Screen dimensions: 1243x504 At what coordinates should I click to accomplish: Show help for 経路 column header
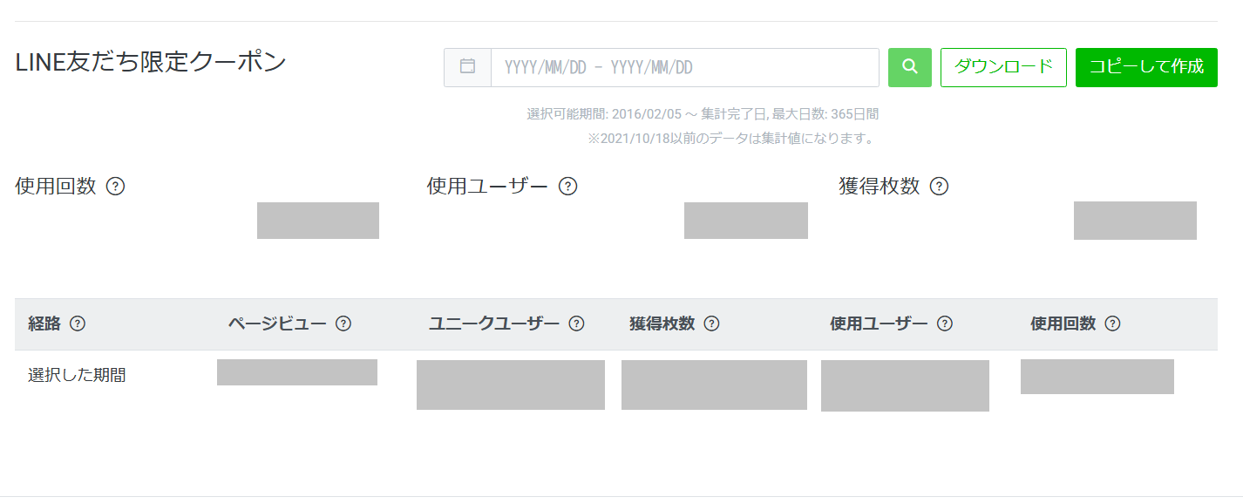pyautogui.click(x=78, y=324)
